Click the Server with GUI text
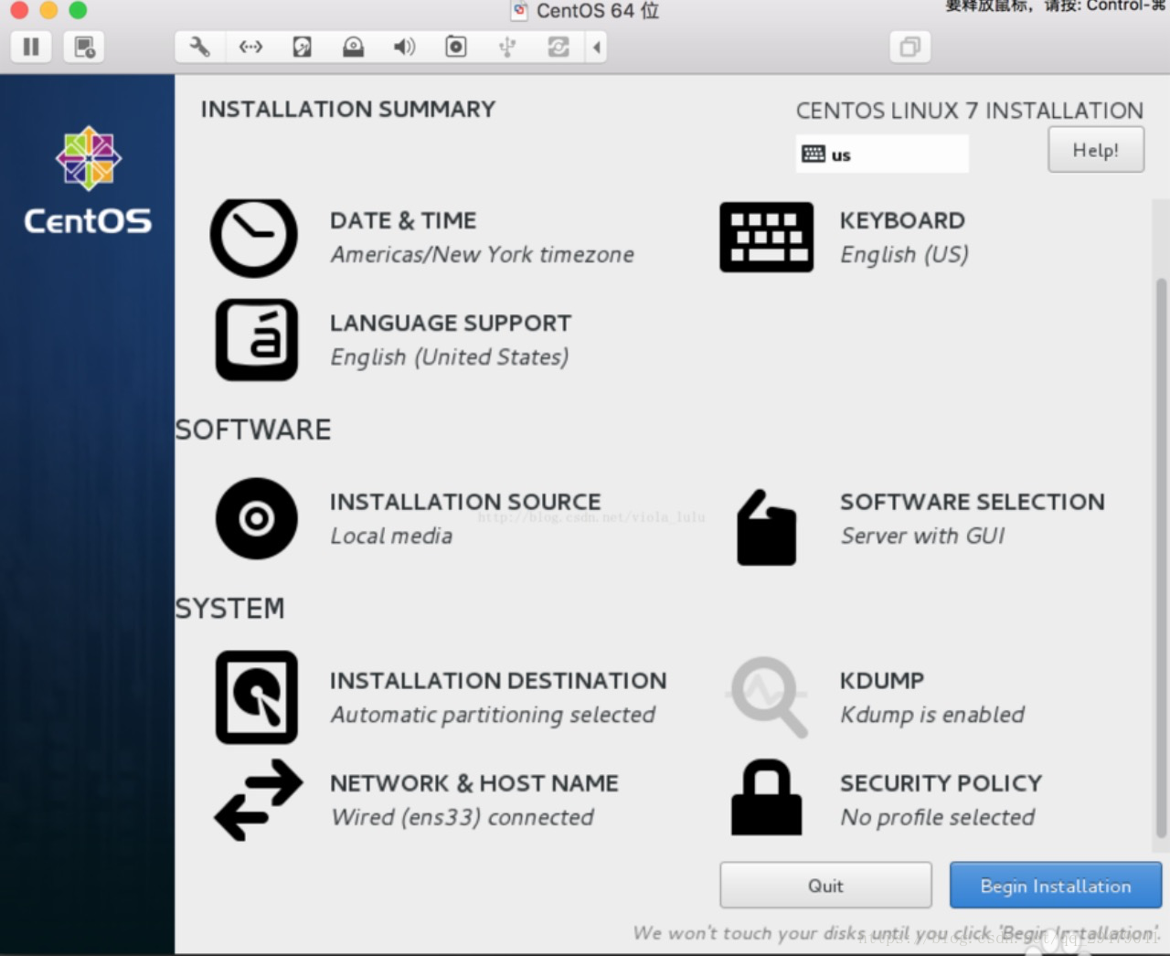Screen dimensions: 1170x956 point(923,536)
